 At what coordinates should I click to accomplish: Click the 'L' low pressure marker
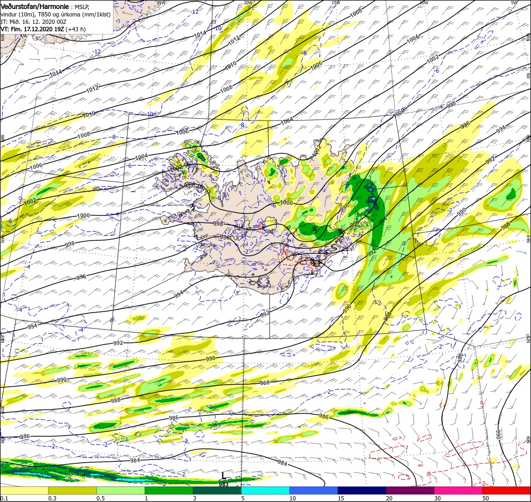pos(224,476)
